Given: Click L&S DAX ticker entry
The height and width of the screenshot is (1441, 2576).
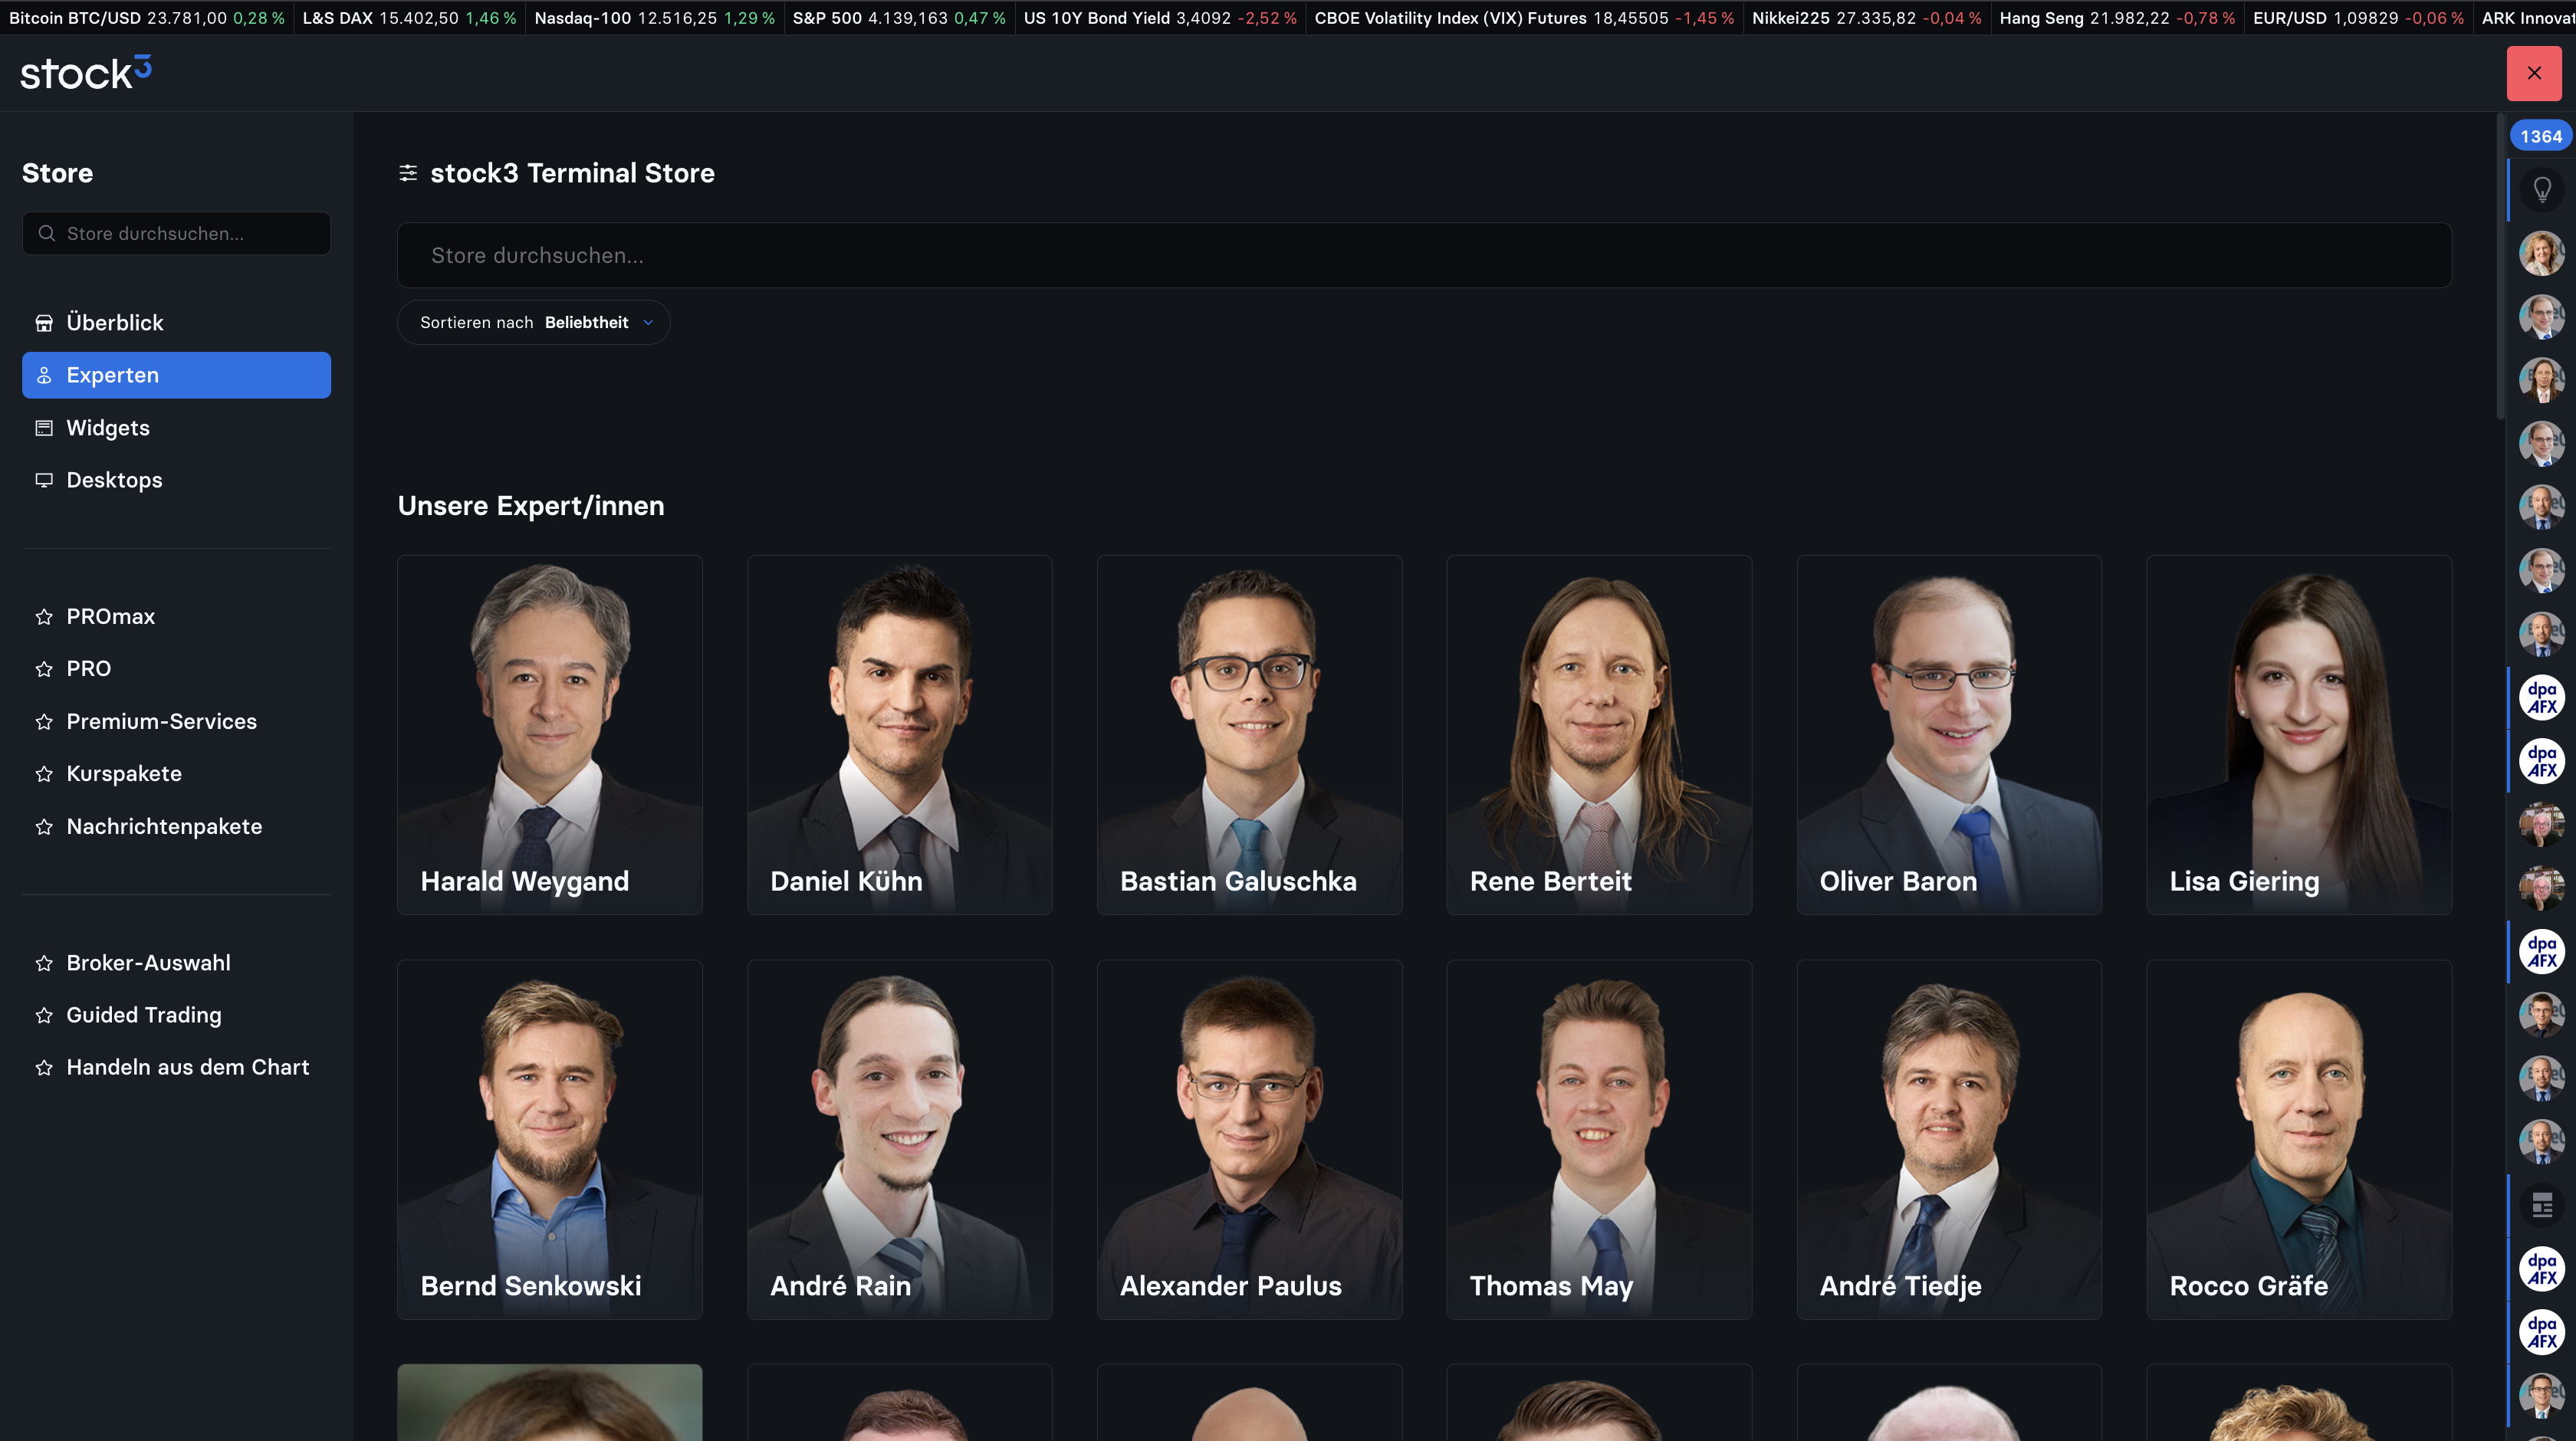Looking at the screenshot, I should 410,18.
